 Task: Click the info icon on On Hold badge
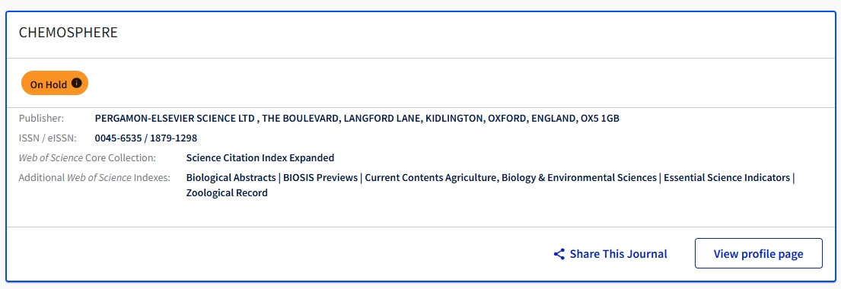tap(77, 83)
